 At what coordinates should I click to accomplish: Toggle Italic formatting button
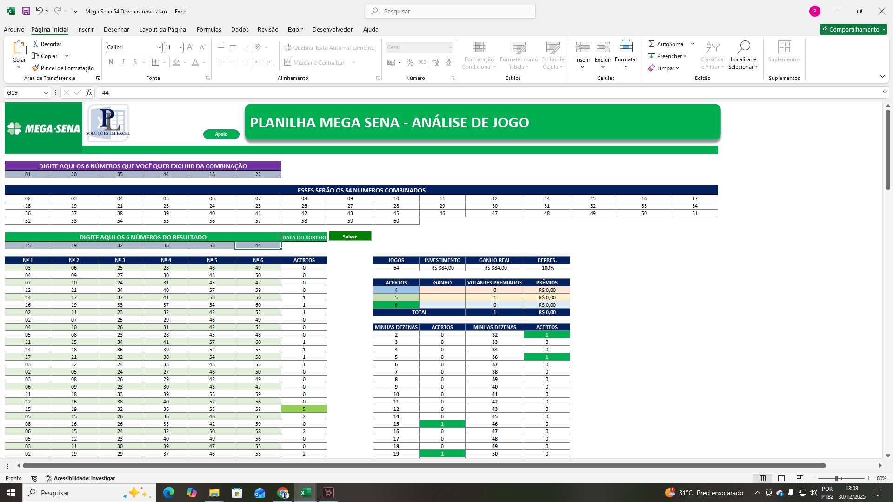(123, 62)
